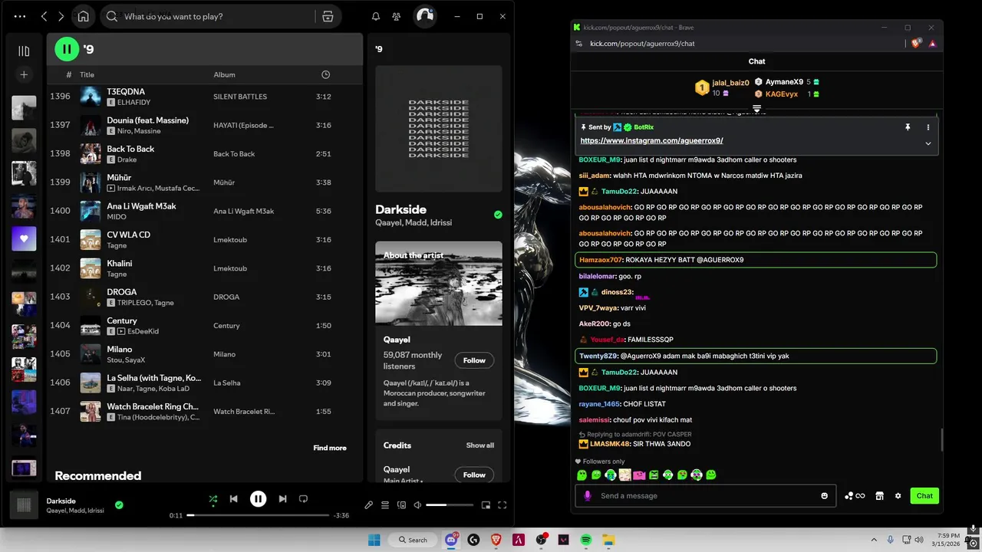982x552 pixels.
Task: Skip to next track in Spotify
Action: (282, 499)
